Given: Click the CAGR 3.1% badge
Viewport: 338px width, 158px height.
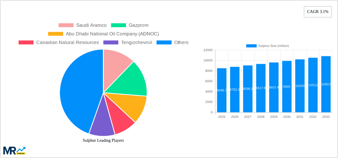Looking at the screenshot, I should click(318, 12).
